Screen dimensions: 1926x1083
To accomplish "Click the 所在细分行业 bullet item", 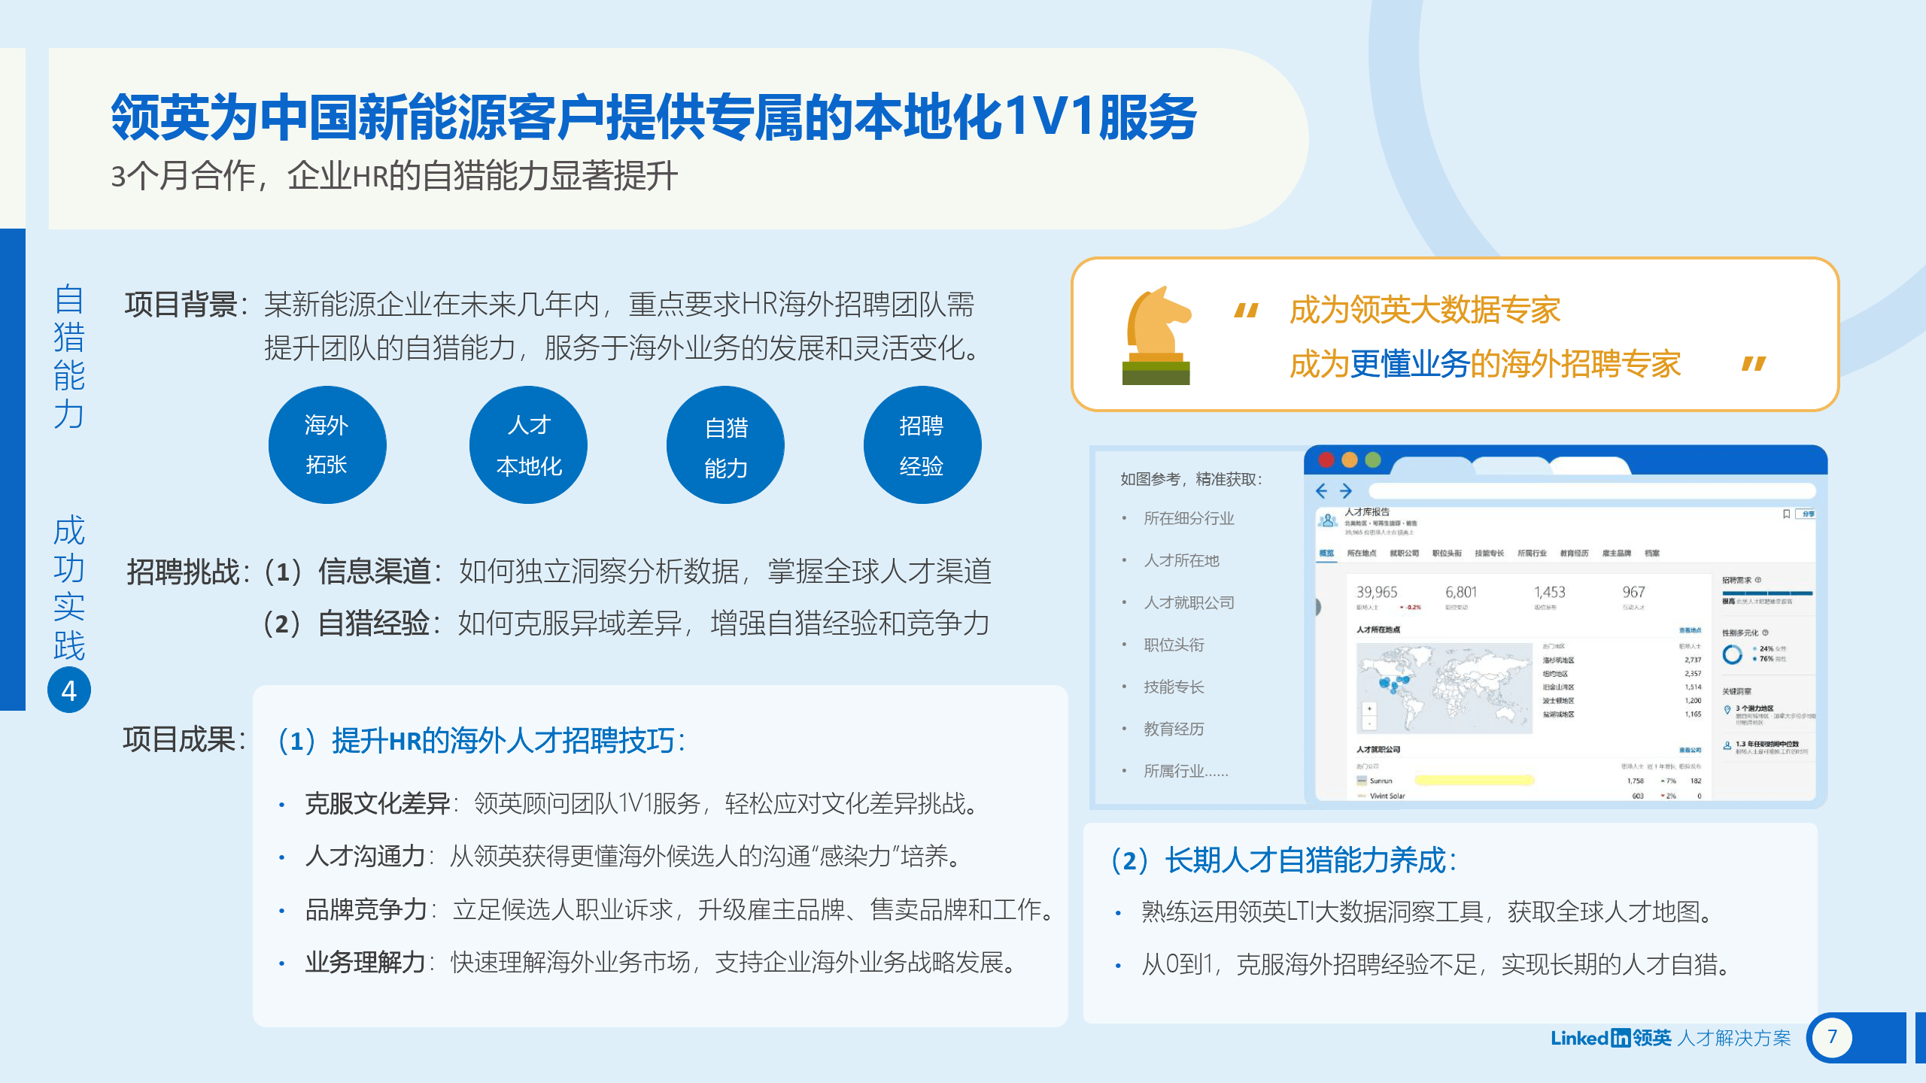I will pyautogui.click(x=1189, y=518).
